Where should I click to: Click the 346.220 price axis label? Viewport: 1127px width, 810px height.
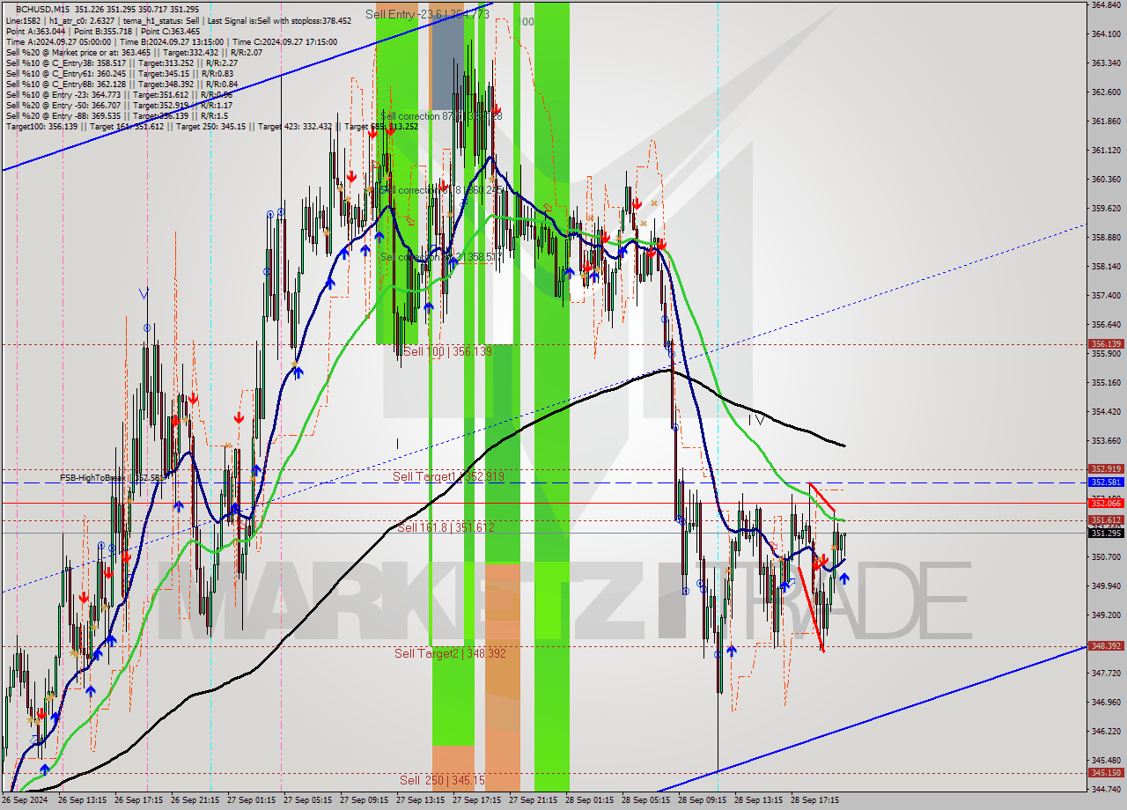pos(1106,731)
